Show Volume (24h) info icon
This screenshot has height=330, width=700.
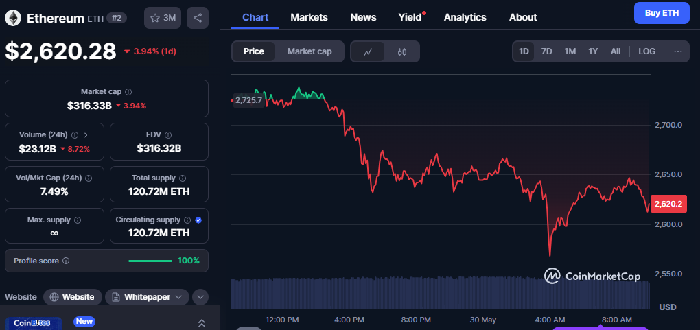click(75, 135)
